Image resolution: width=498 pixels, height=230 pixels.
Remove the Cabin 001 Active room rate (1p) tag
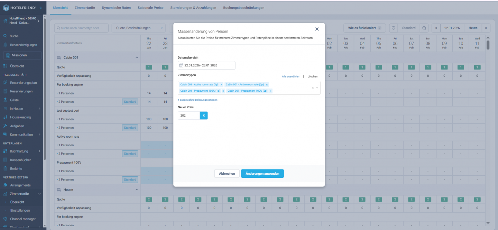[221, 85]
